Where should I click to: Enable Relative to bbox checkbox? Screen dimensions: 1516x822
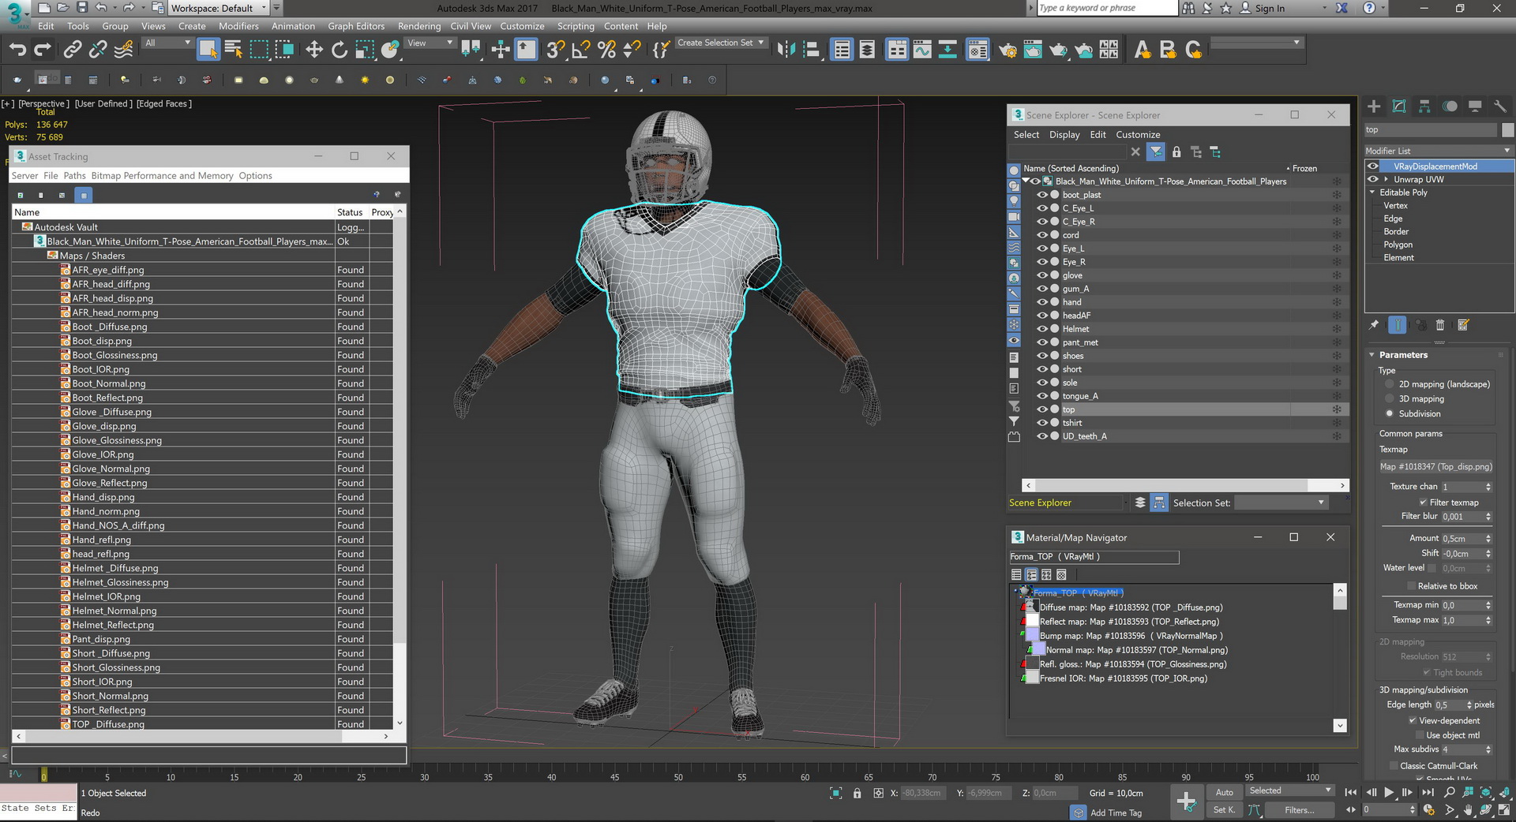(x=1412, y=586)
